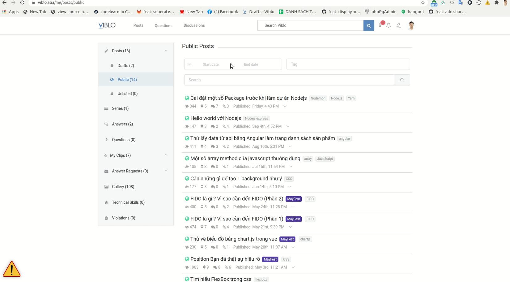Click the comments icon on Position post

coord(215,267)
